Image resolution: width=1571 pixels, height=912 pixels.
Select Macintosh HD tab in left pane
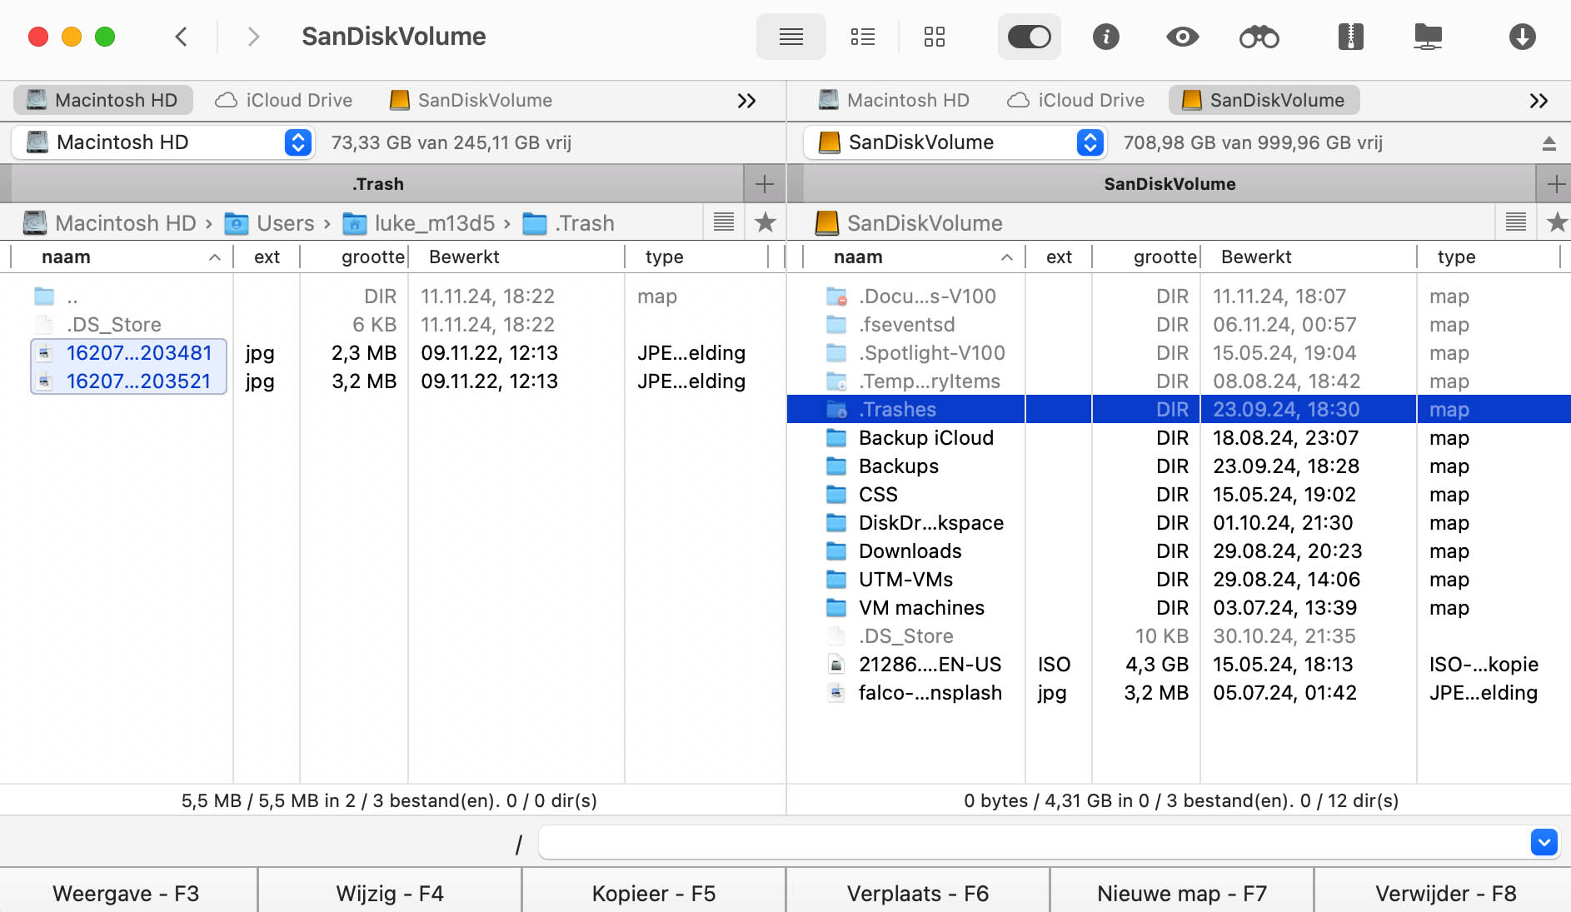point(103,100)
